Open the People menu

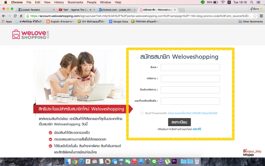pos(92,2)
